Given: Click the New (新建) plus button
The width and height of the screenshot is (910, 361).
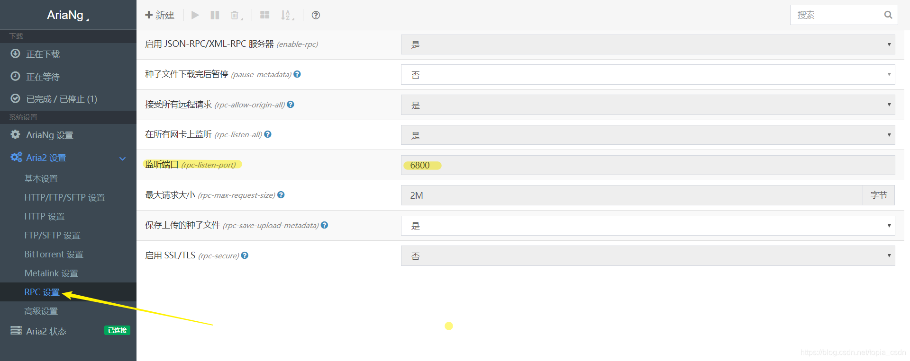Looking at the screenshot, I should [x=160, y=15].
